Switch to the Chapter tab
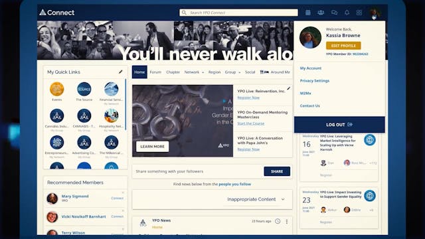The width and height of the screenshot is (425, 239). 173,72
